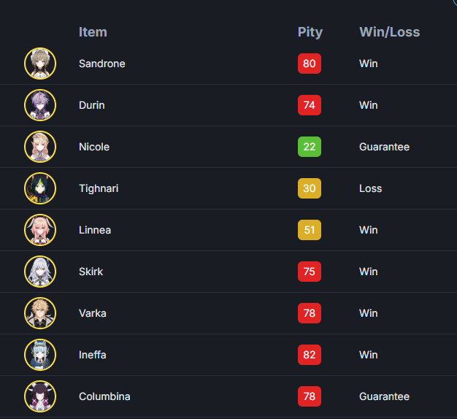Screen dimensions: 457x419
Task: Click the Win/Loss column header
Action: 390,32
